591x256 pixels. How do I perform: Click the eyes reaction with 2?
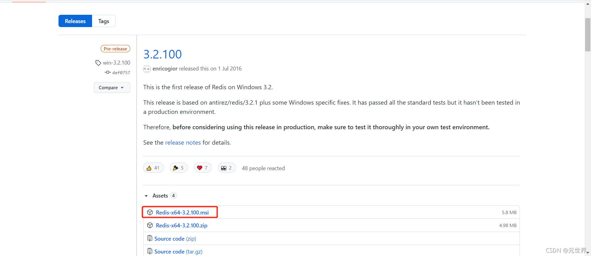[227, 168]
